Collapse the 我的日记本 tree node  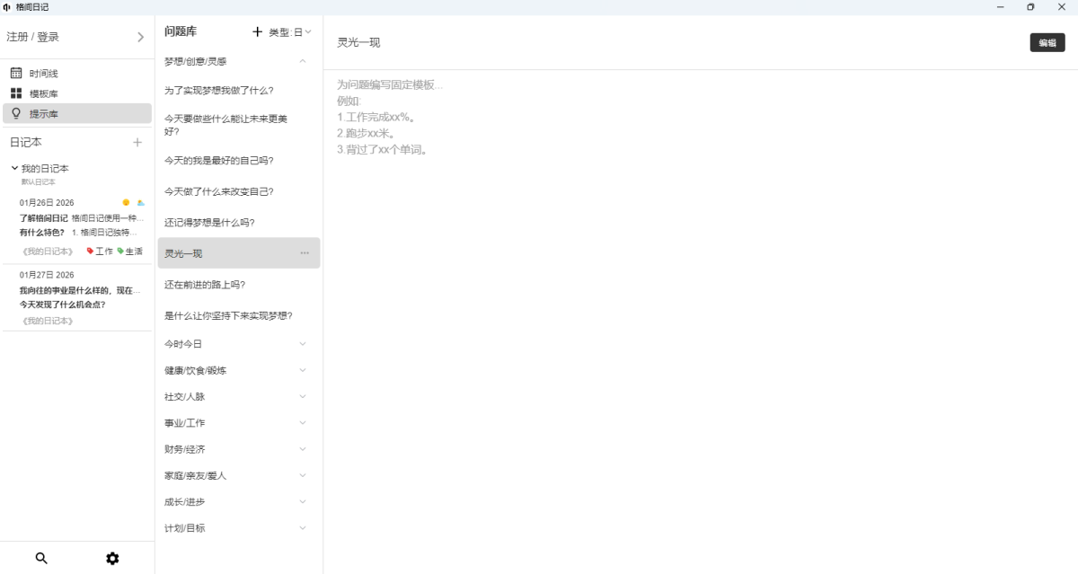coord(14,168)
